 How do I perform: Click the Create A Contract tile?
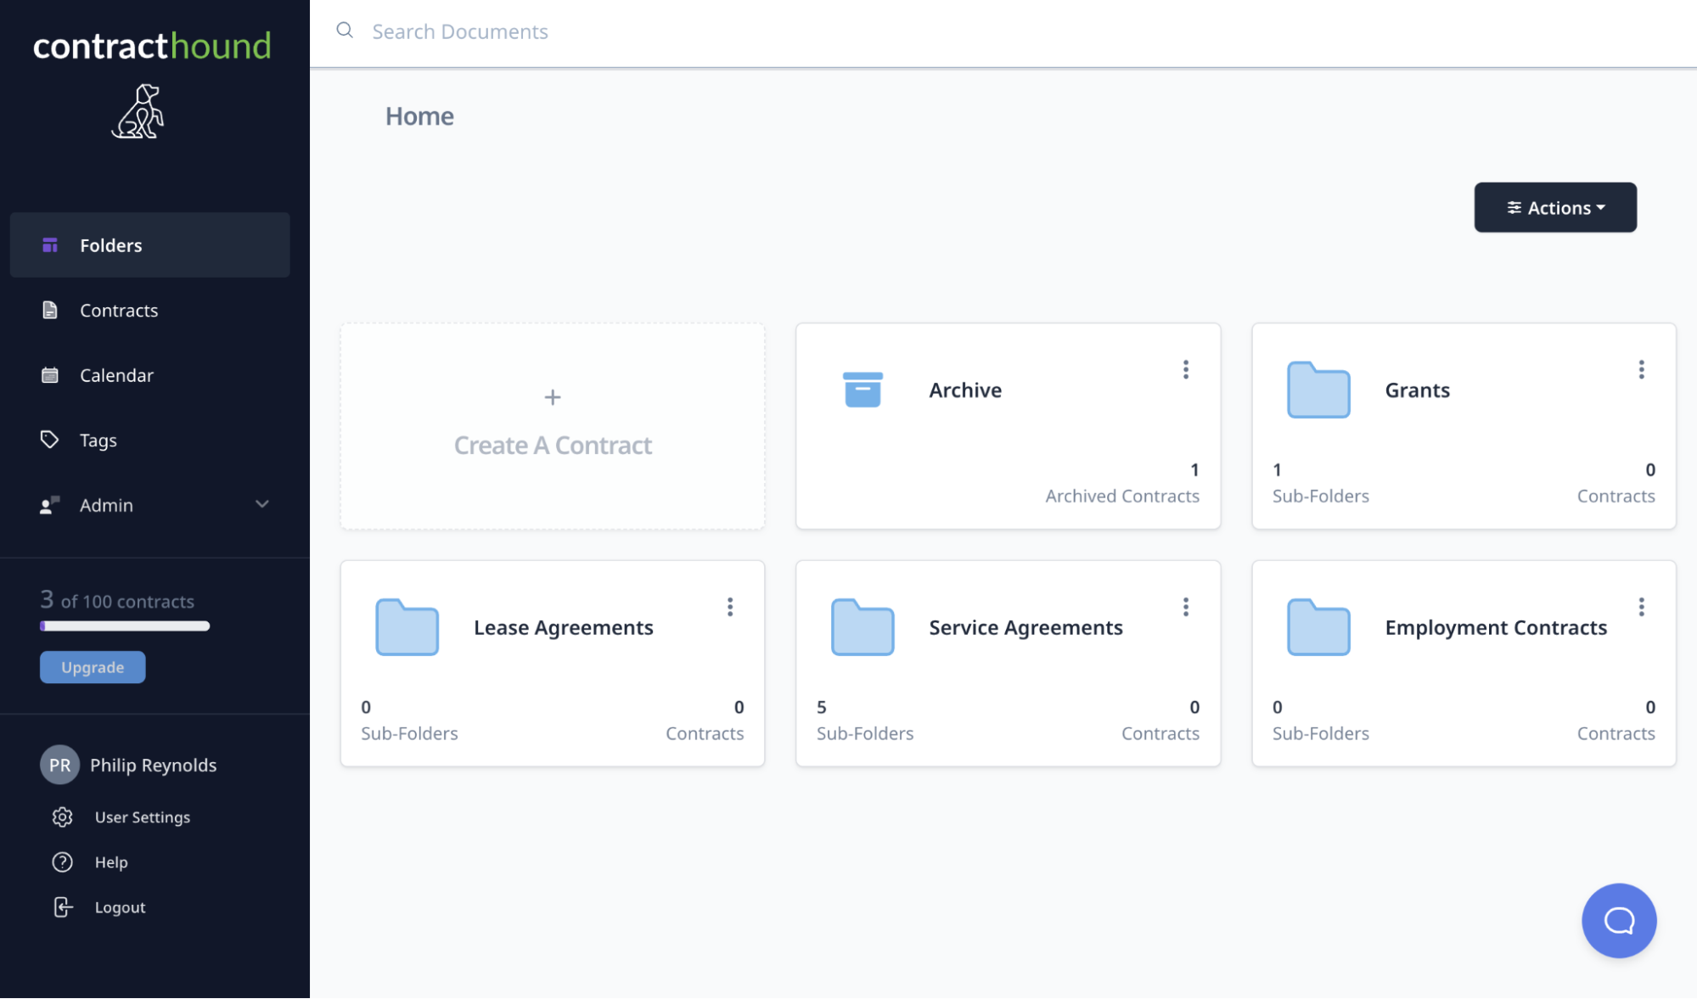[x=553, y=426]
